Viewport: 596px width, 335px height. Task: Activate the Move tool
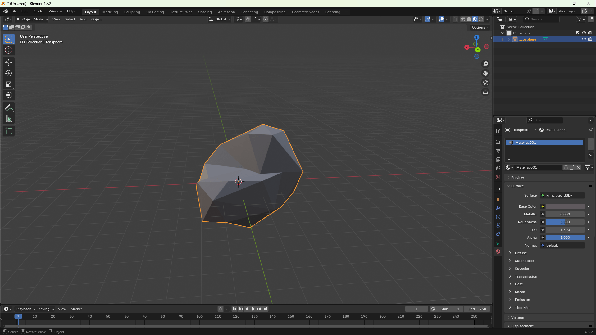(x=9, y=62)
